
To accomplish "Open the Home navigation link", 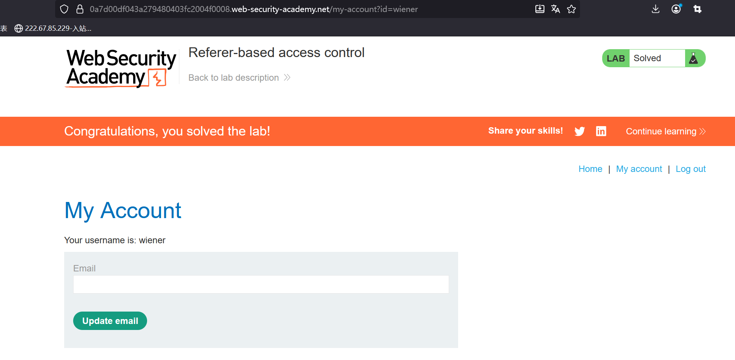I will click(590, 169).
